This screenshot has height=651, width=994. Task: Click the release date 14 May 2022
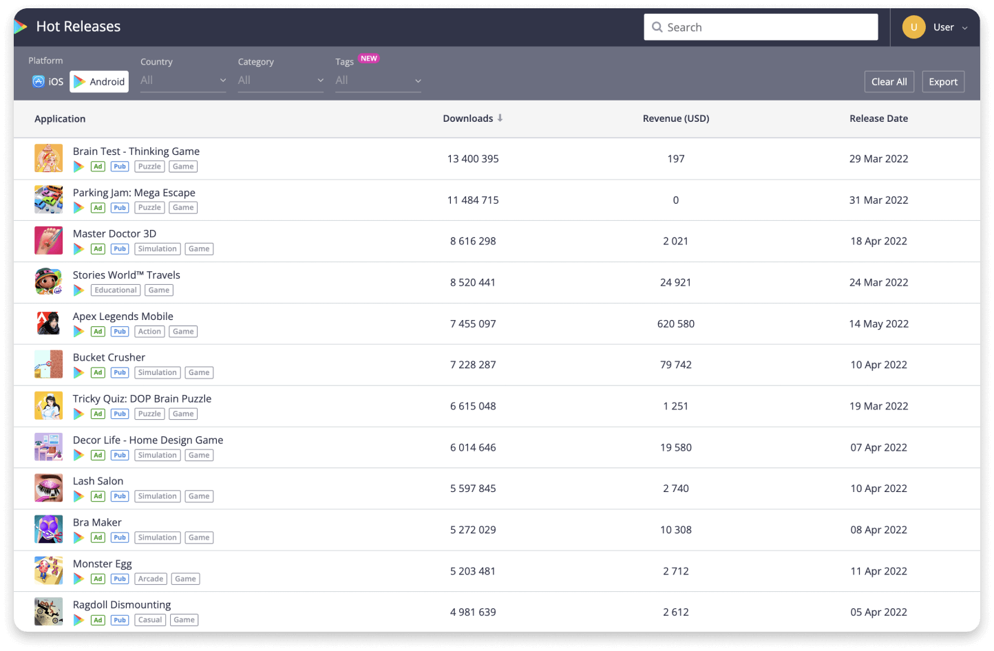pos(878,324)
